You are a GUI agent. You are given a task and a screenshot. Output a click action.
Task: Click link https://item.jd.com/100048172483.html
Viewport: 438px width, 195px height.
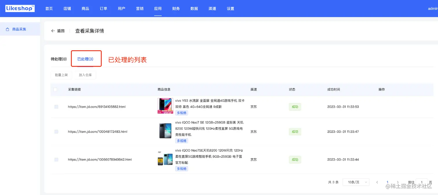98,131
